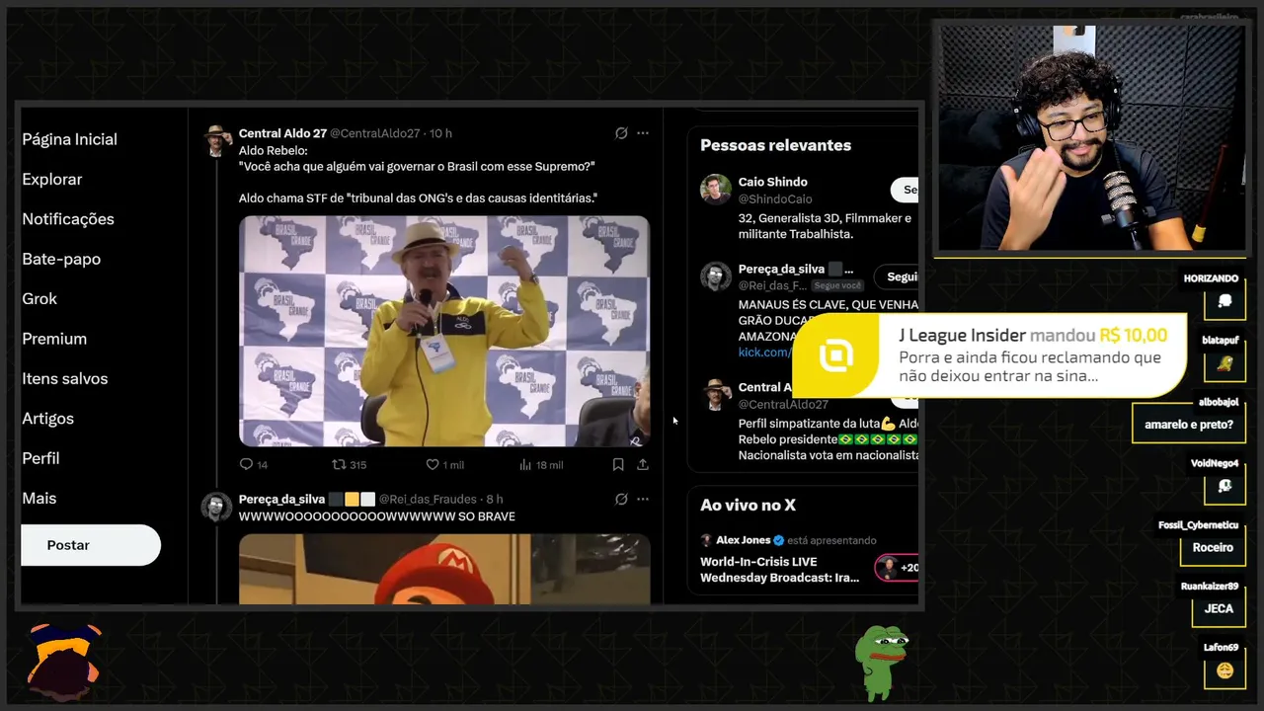Click the streamer webcam feed

[1091, 137]
